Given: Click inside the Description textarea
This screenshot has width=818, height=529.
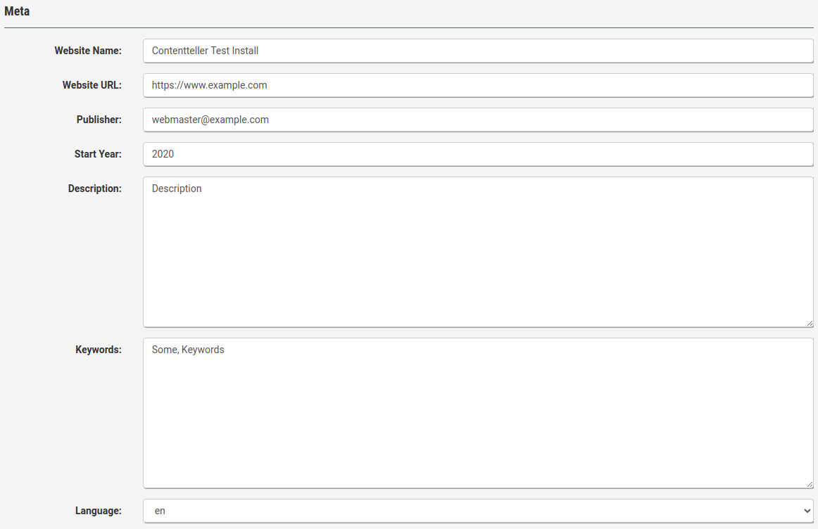Looking at the screenshot, I should [478, 252].
